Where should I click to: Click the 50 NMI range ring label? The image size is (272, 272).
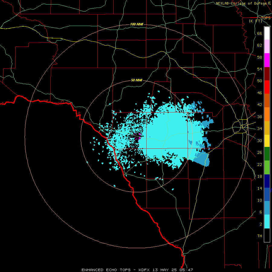tap(137, 80)
